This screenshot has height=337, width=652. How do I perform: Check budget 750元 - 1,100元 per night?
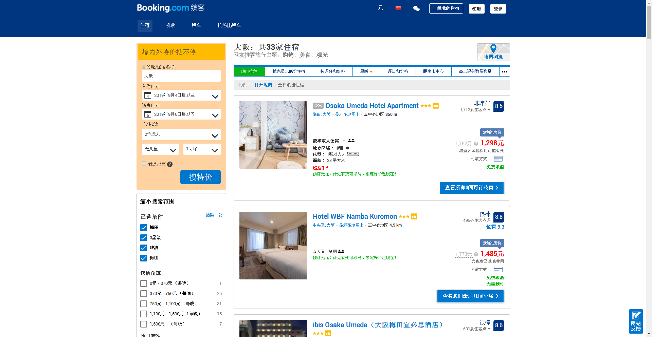coord(144,304)
